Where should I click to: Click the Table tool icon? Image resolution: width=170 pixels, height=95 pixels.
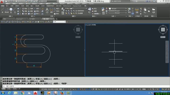pyautogui.click(x=55, y=14)
